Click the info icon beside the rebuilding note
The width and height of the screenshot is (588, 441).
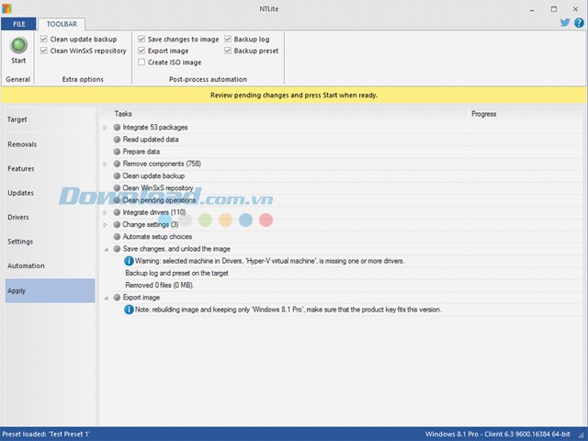pos(129,310)
